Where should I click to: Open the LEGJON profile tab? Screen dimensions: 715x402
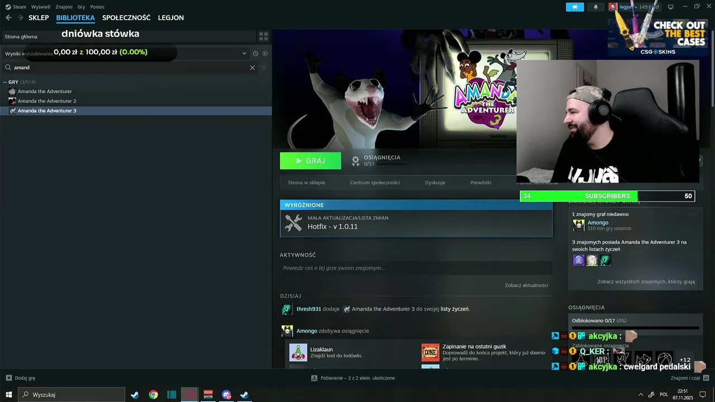171,18
